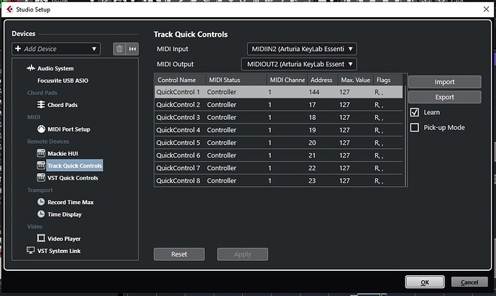Click the Address column header

click(322, 80)
